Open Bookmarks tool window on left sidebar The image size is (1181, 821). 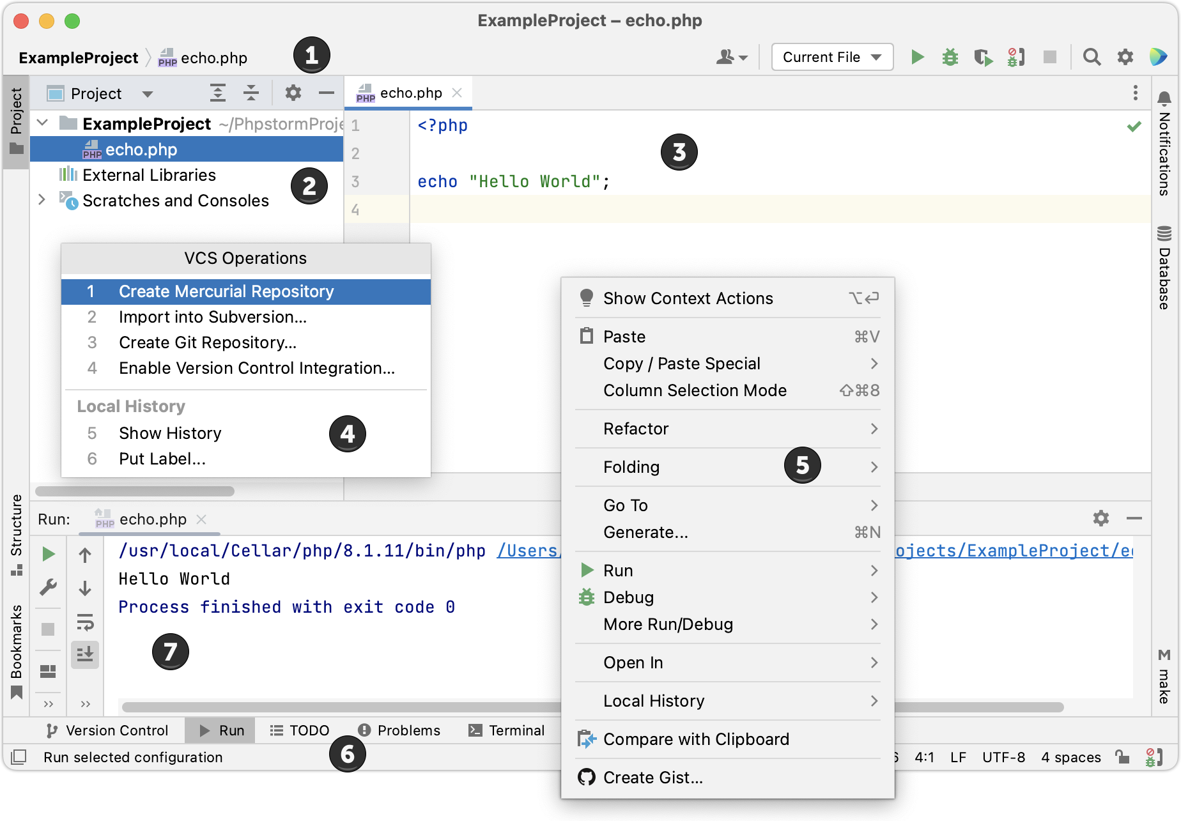click(16, 652)
